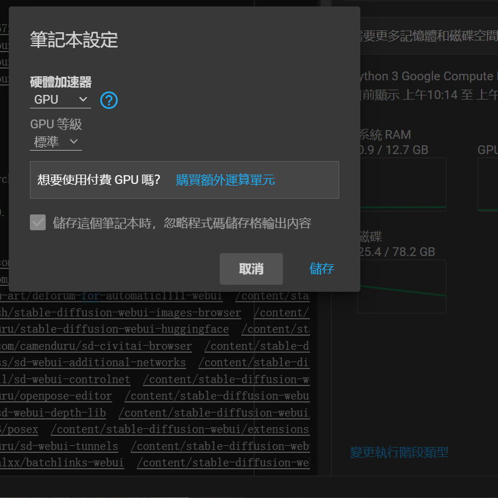
Task: Open the 購買額外運算單元 link
Action: click(x=225, y=180)
